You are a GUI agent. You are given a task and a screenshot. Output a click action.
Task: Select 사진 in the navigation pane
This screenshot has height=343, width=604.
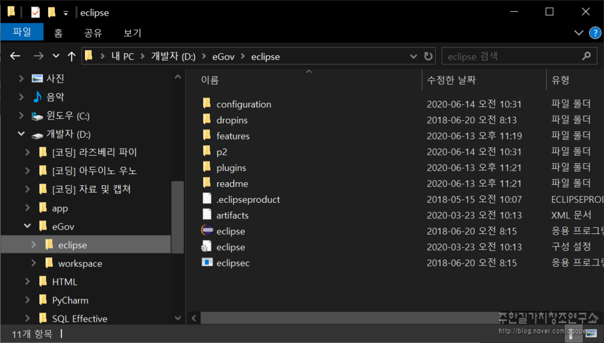(55, 79)
